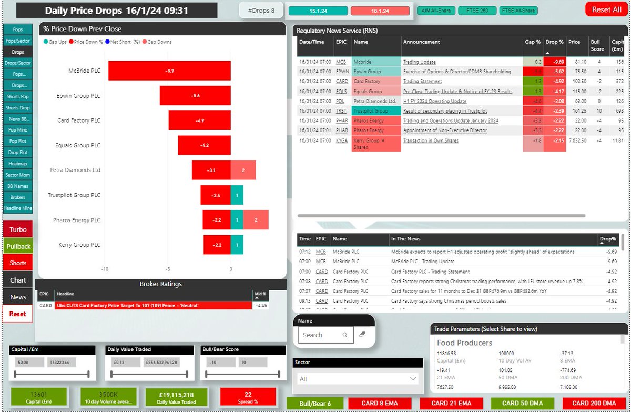Image resolution: width=631 pixels, height=412 pixels.
Task: Click the red Price Down % legend dot
Action: 71,42
